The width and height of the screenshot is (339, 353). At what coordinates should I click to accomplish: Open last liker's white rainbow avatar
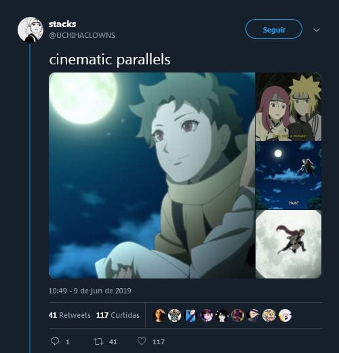coord(285,315)
